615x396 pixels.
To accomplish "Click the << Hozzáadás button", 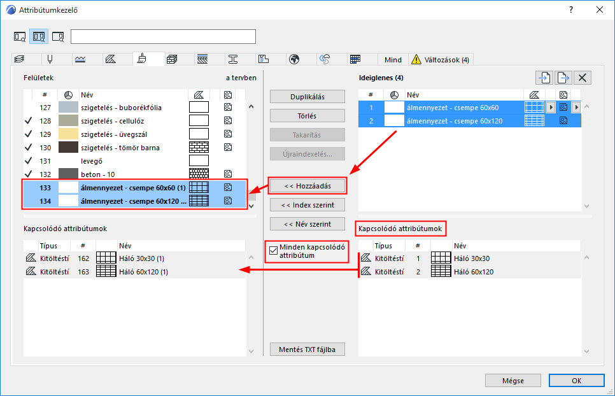I will 307,186.
